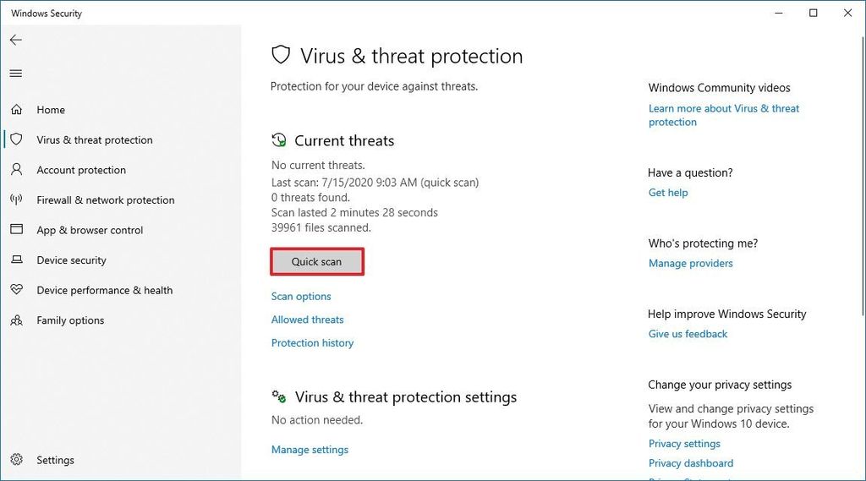The image size is (866, 481).
Task: Click the Device security laptop icon
Action: [17, 260]
